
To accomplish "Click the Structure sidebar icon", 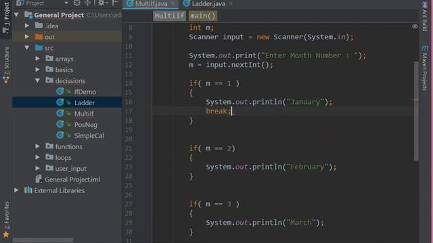I will pyautogui.click(x=6, y=80).
